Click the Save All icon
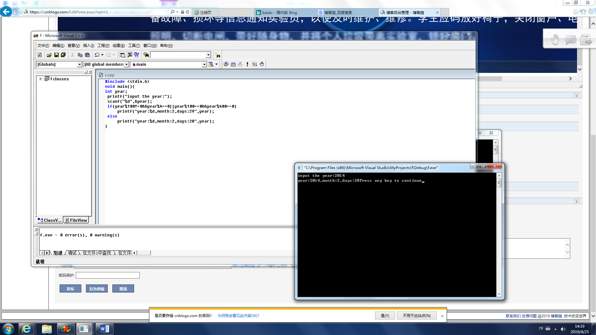 63,55
